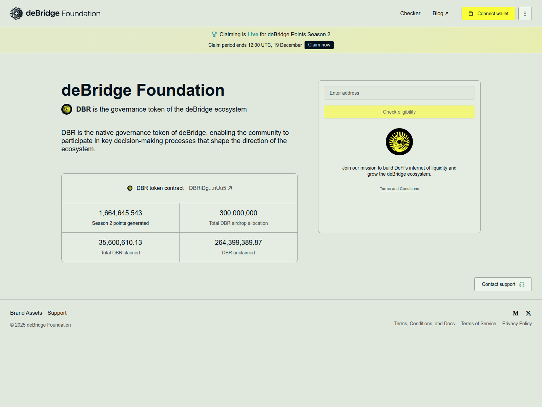Click the Check eligibility button
The width and height of the screenshot is (542, 407).
399,112
